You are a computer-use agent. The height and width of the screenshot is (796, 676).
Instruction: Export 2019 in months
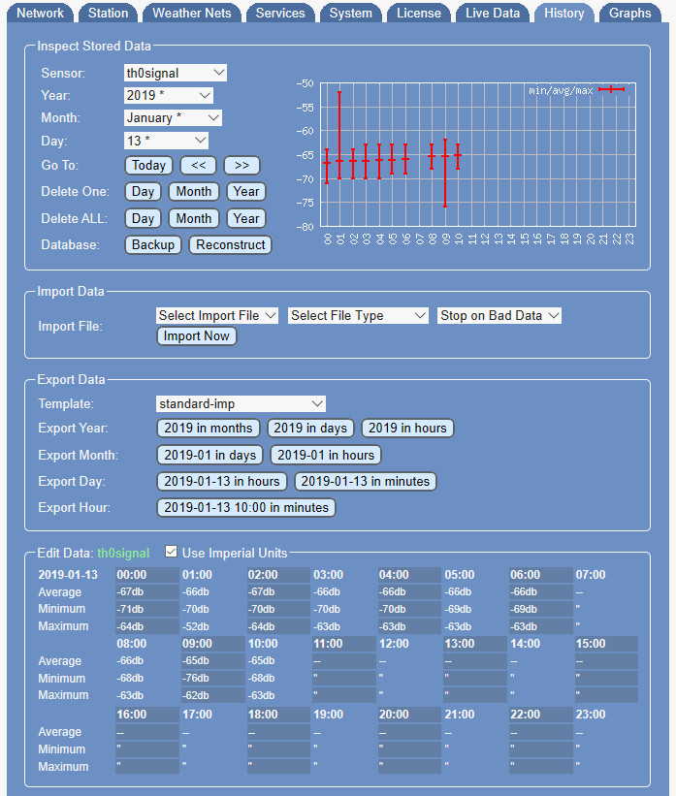click(209, 428)
